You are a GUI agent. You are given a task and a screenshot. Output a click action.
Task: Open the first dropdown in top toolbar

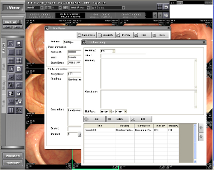tap(42, 8)
